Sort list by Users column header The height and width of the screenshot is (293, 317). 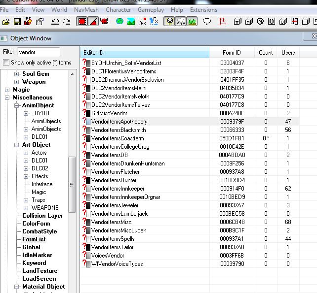(x=288, y=53)
